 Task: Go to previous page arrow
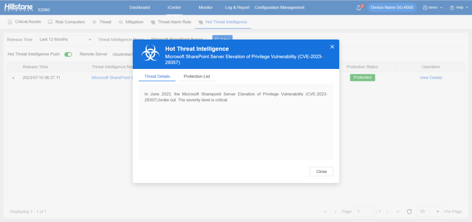point(336,211)
